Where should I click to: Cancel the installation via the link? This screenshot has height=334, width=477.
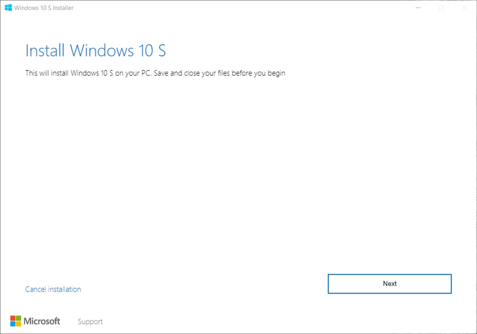53,289
